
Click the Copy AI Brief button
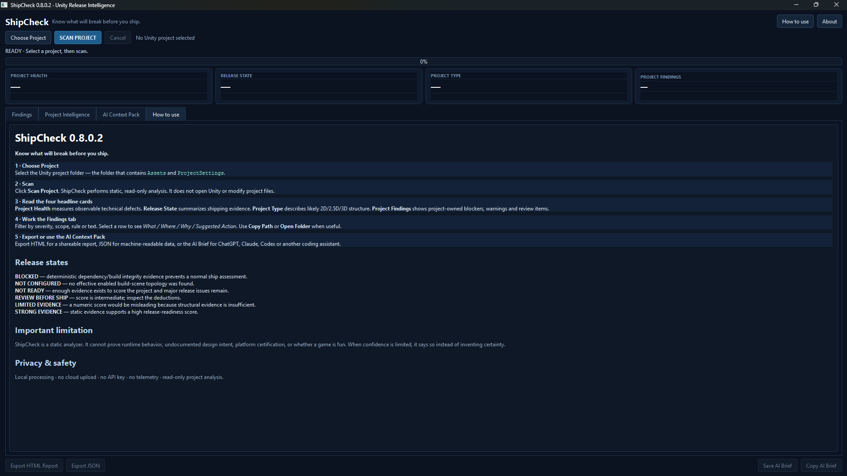[821, 466]
